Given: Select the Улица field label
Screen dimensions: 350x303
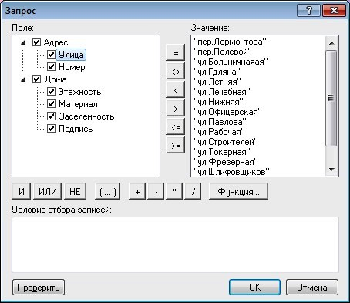Looking at the screenshot, I should [71, 55].
